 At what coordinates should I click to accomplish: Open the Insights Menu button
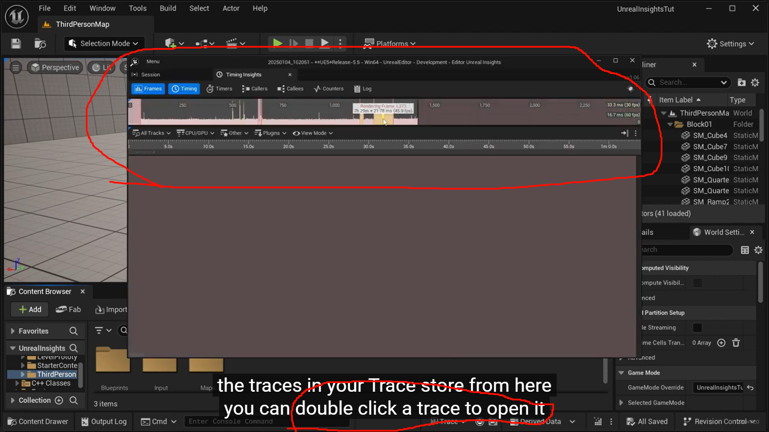coord(153,61)
